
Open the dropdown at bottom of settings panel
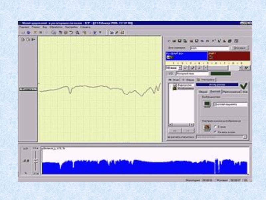[x=245, y=137]
